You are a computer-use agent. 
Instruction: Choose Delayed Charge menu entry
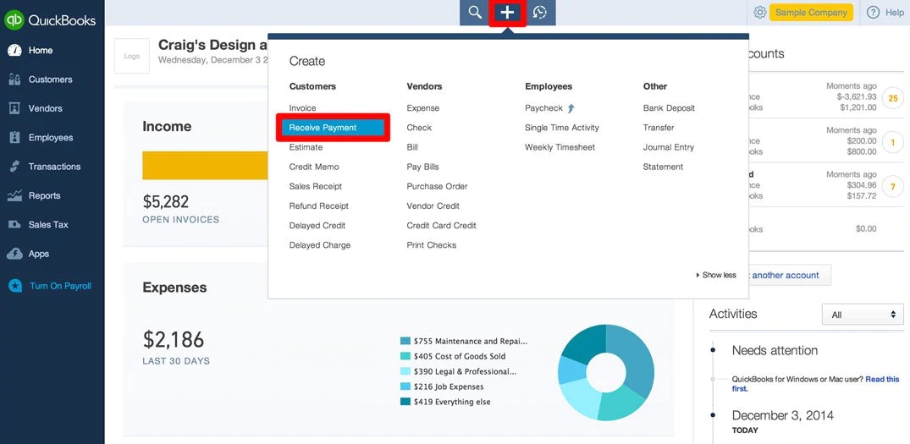[320, 245]
